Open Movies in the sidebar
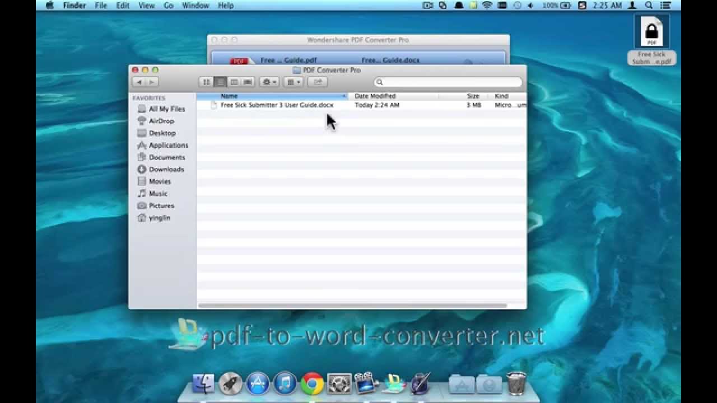This screenshot has width=717, height=403. 154,181
